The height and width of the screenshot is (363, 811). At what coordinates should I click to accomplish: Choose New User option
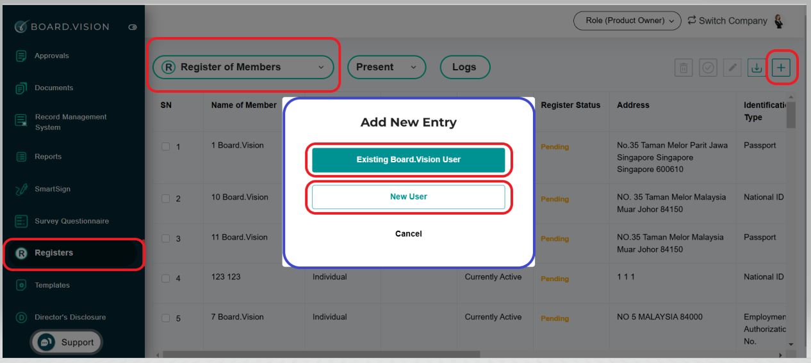click(x=409, y=197)
